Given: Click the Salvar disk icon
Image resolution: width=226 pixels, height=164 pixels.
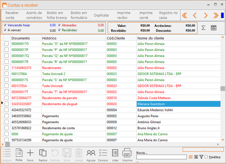Looking at the screenshot, I should coord(67,155).
